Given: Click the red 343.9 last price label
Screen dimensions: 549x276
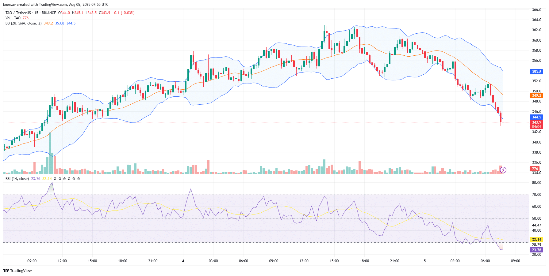Looking at the screenshot, I should (x=536, y=122).
